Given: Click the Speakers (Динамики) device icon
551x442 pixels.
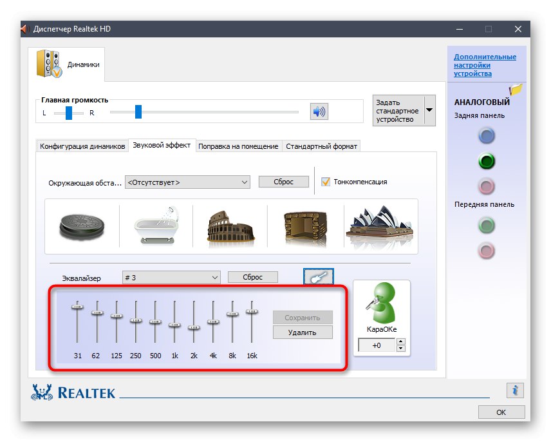Looking at the screenshot, I should pyautogui.click(x=49, y=64).
